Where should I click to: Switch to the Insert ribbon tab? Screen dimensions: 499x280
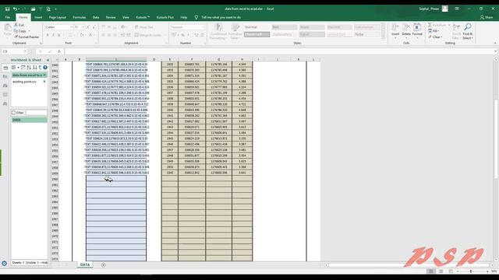38,17
